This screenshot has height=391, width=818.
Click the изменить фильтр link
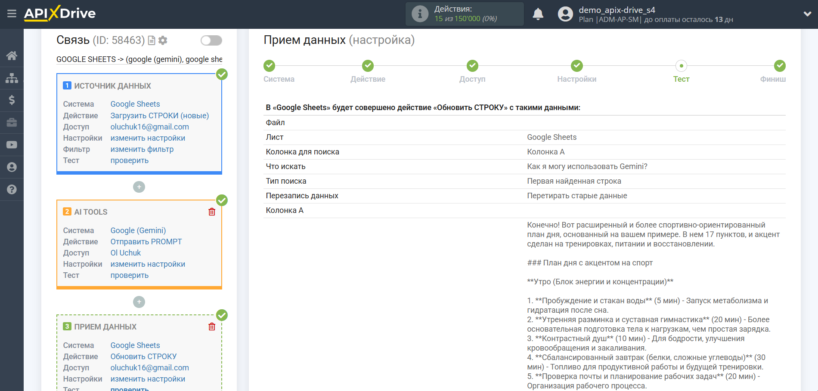(x=142, y=149)
